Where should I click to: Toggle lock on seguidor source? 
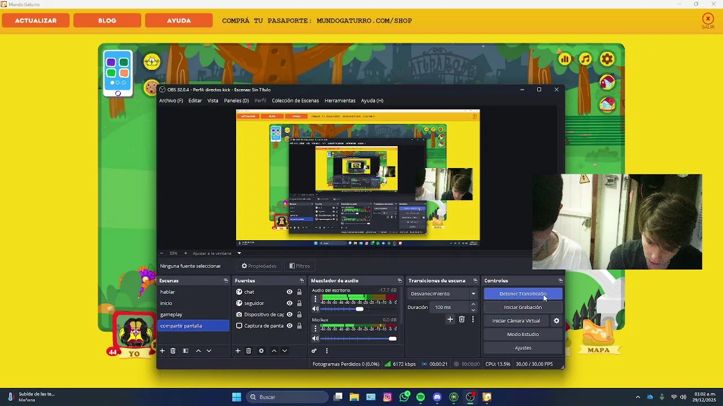coord(299,303)
